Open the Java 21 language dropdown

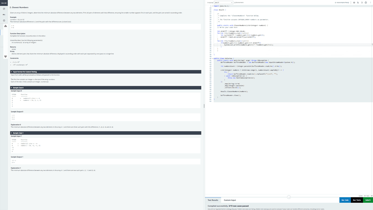point(223,3)
